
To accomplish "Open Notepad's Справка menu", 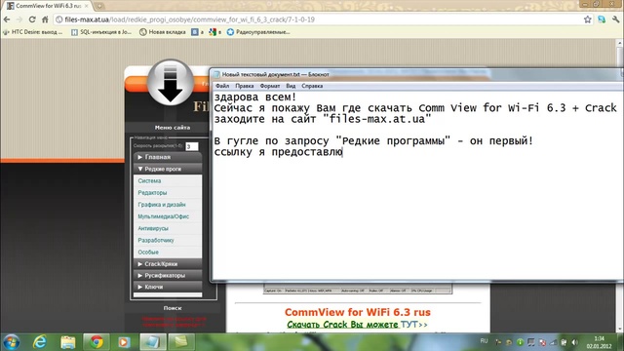I will coord(312,86).
